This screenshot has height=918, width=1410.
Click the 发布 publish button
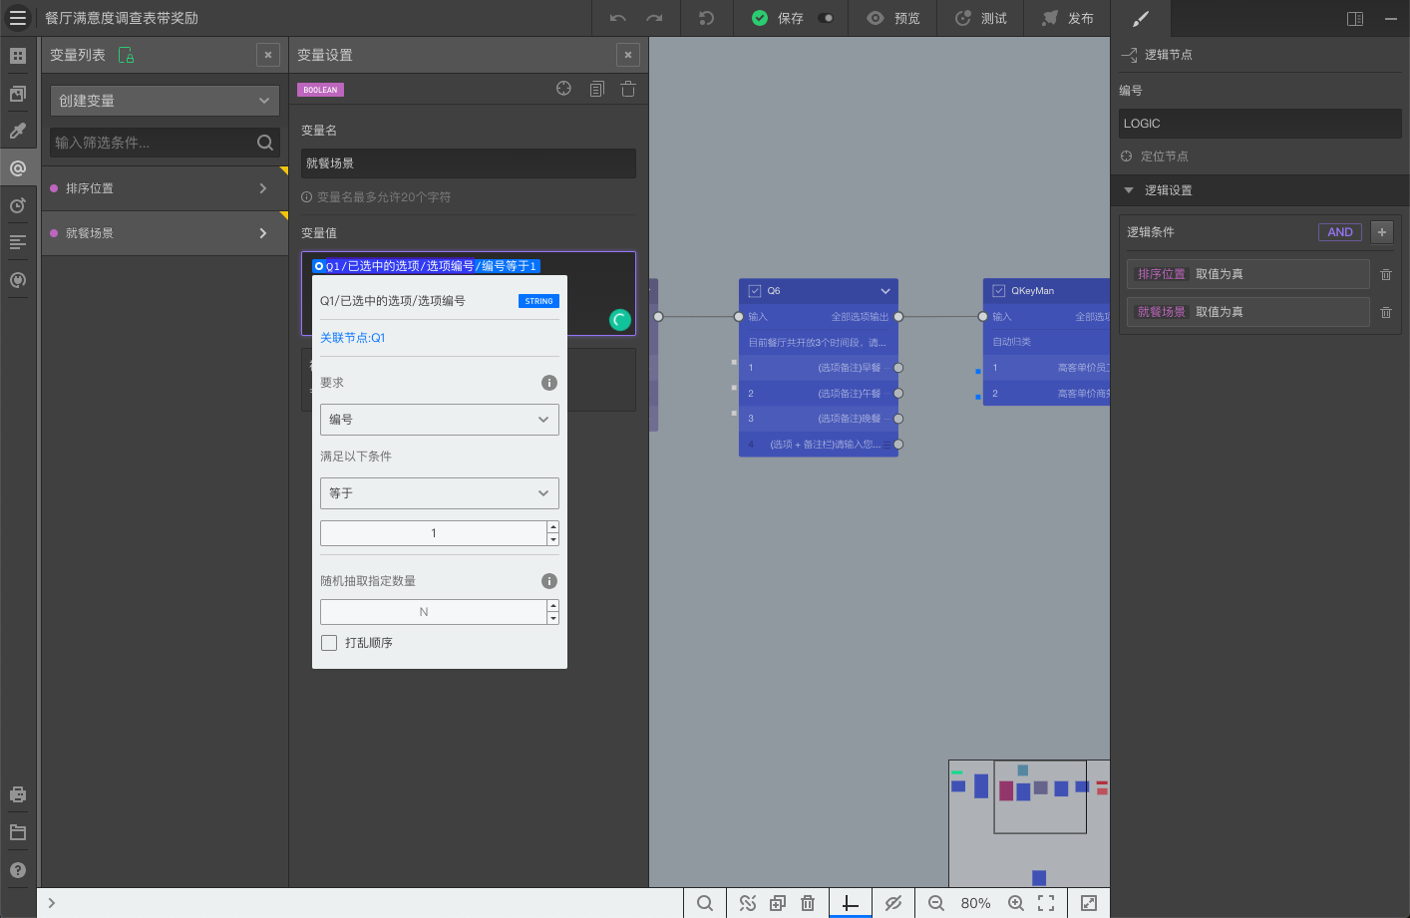[1068, 18]
